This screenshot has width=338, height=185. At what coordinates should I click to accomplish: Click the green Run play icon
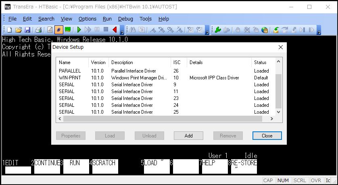[x=79, y=30]
